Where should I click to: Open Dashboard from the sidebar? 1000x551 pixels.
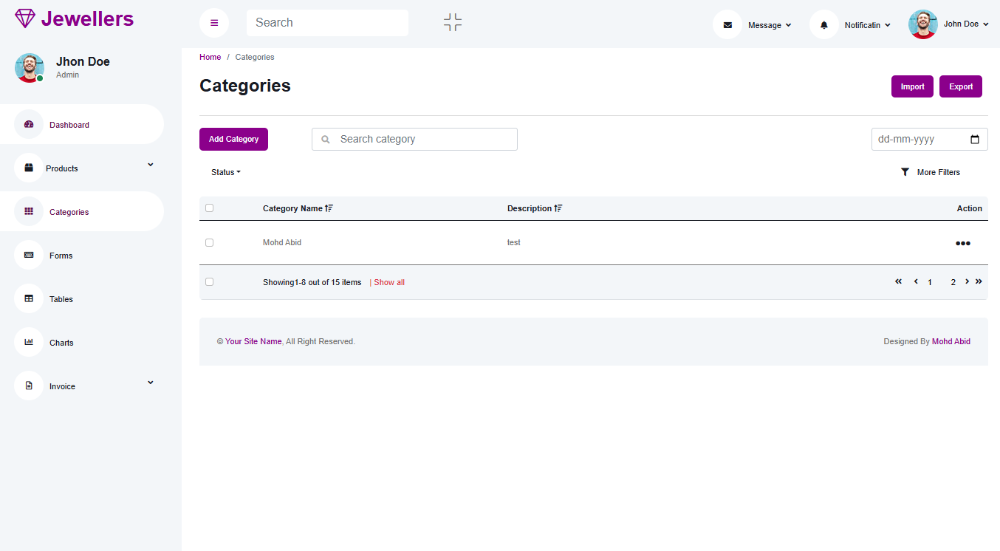tap(69, 125)
